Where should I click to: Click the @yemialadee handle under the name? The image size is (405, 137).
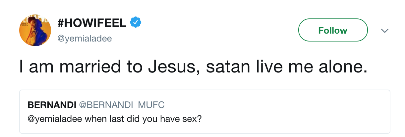(85, 39)
